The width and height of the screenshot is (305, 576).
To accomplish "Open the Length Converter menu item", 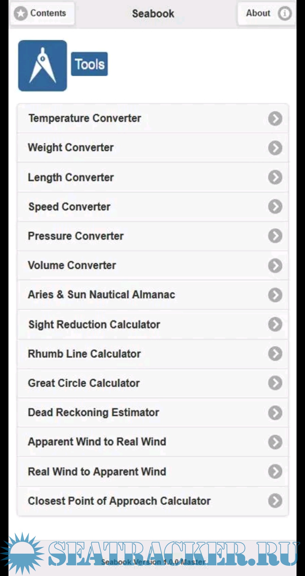I will [71, 178].
